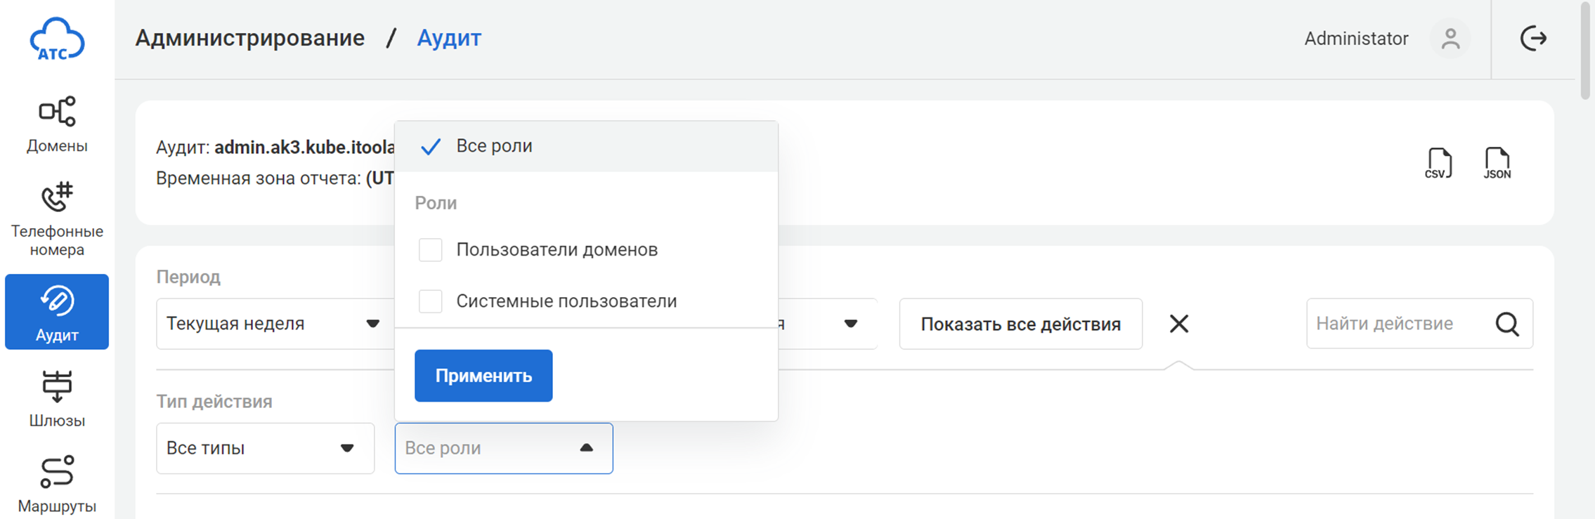The image size is (1595, 519).
Task: Check the Пользователи доменов checkbox
Action: tap(430, 250)
